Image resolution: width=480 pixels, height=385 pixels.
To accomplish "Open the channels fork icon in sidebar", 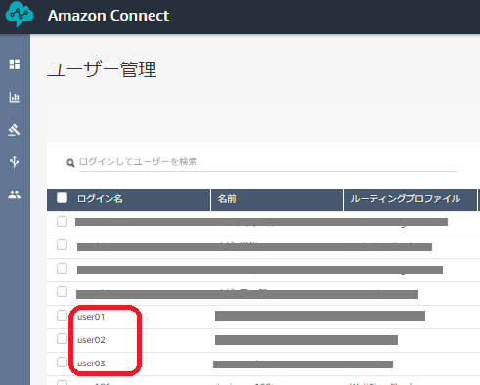I will point(14,161).
